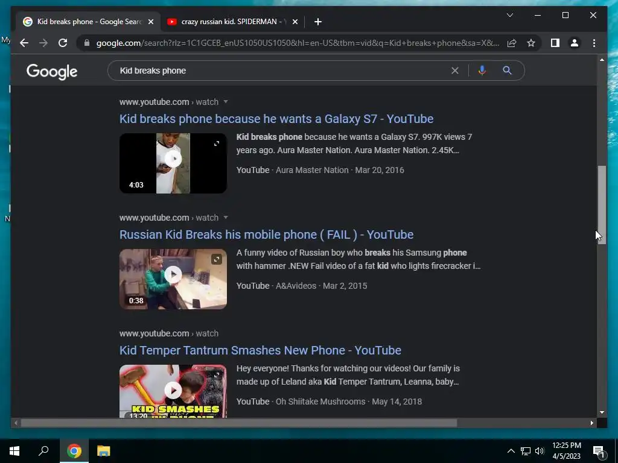Open Kid breaks phone Galaxy S7 link

[276, 119]
